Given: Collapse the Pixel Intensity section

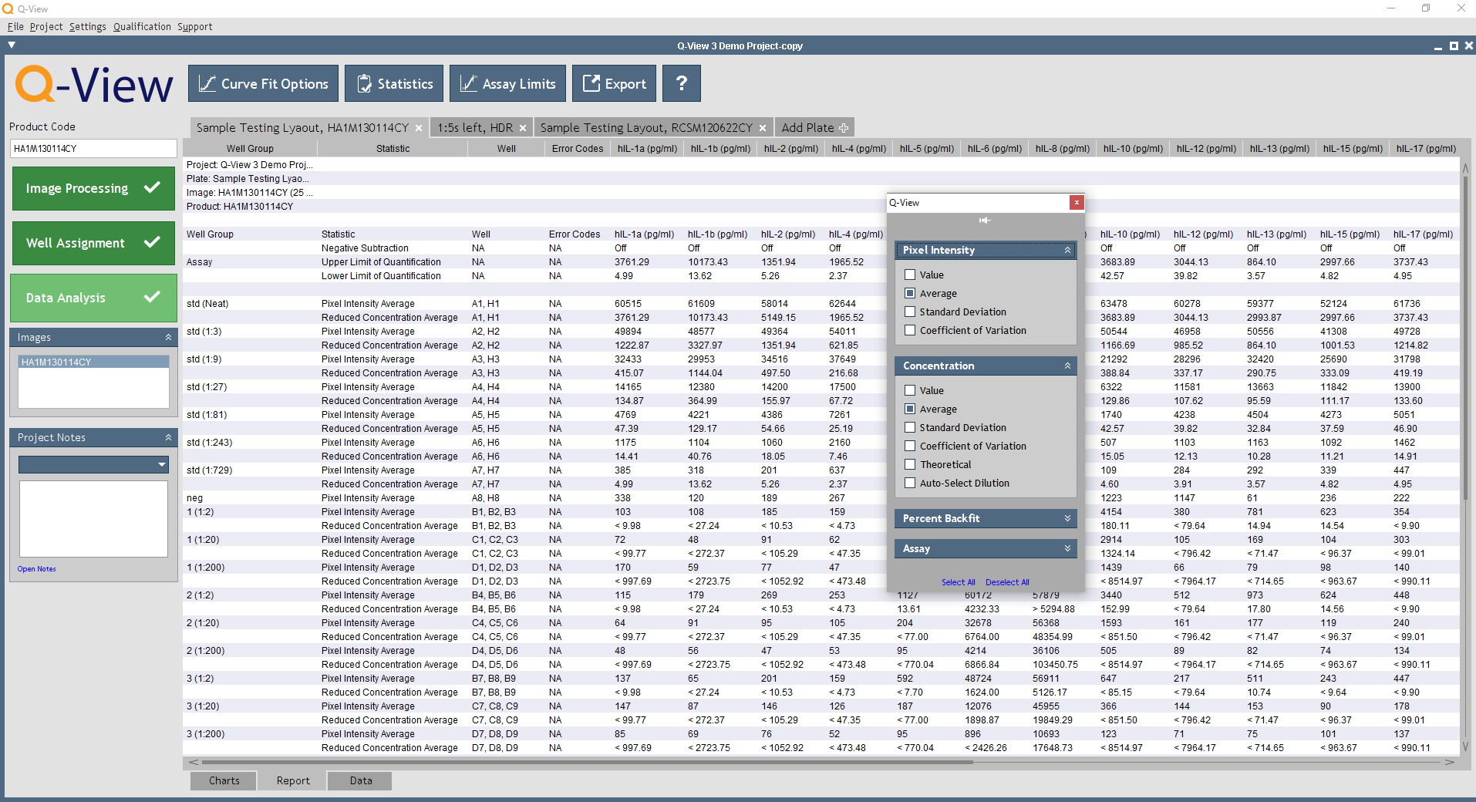Looking at the screenshot, I should coord(1067,250).
